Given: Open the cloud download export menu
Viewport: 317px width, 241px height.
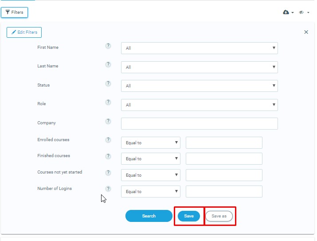Looking at the screenshot, I should (x=288, y=12).
